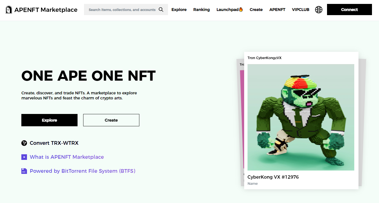The image size is (379, 203).
Task: Click the file icon beside Powered by BitTorrent
Action: 24,171
